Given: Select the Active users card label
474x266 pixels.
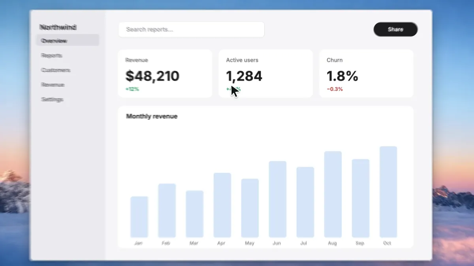Looking at the screenshot, I should pos(242,60).
